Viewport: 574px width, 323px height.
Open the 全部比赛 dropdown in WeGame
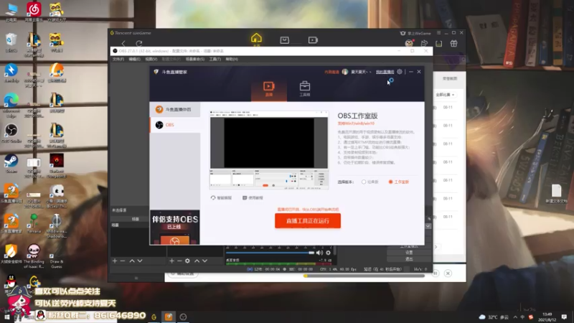[x=444, y=95]
